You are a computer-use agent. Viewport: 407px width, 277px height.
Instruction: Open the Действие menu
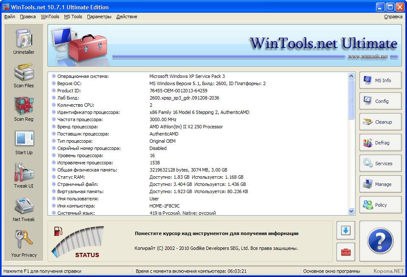coord(126,17)
